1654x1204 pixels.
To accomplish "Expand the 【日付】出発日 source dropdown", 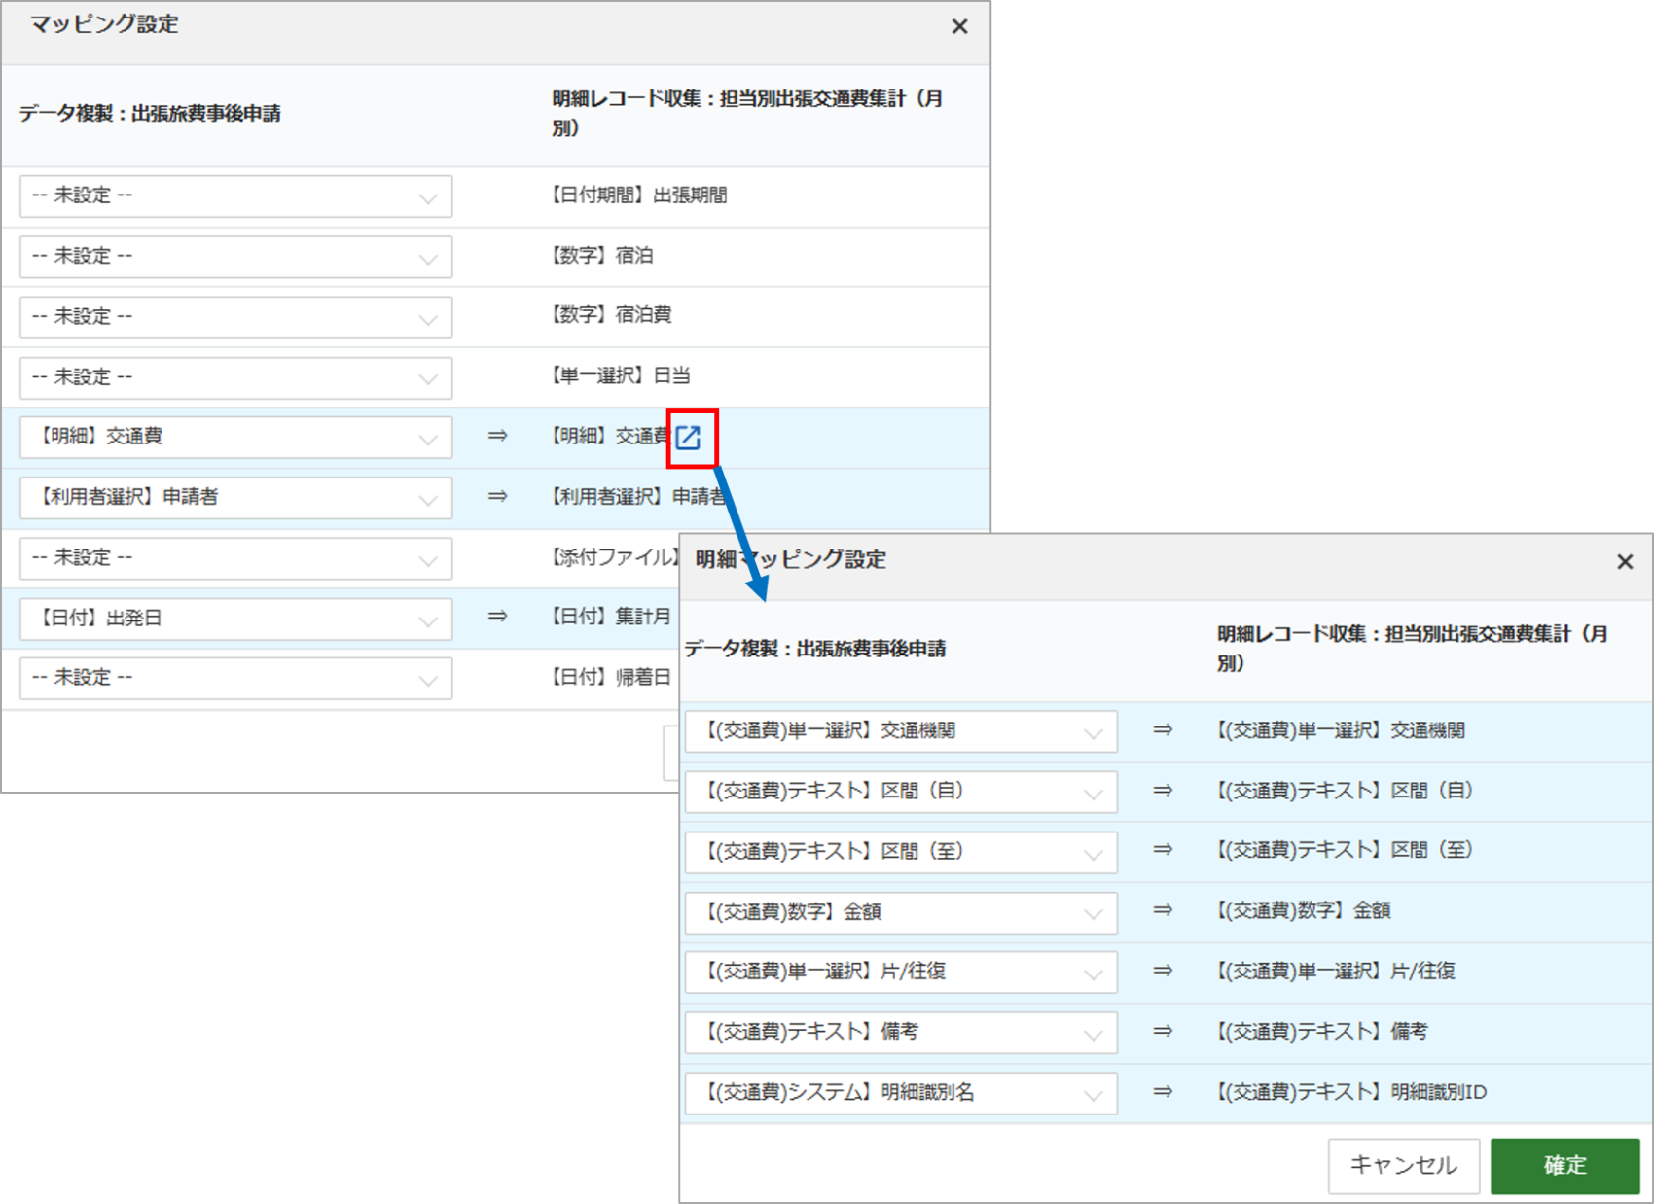I will (235, 619).
